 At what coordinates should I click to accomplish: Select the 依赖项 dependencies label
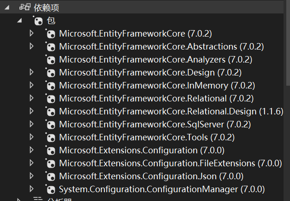pos(46,8)
